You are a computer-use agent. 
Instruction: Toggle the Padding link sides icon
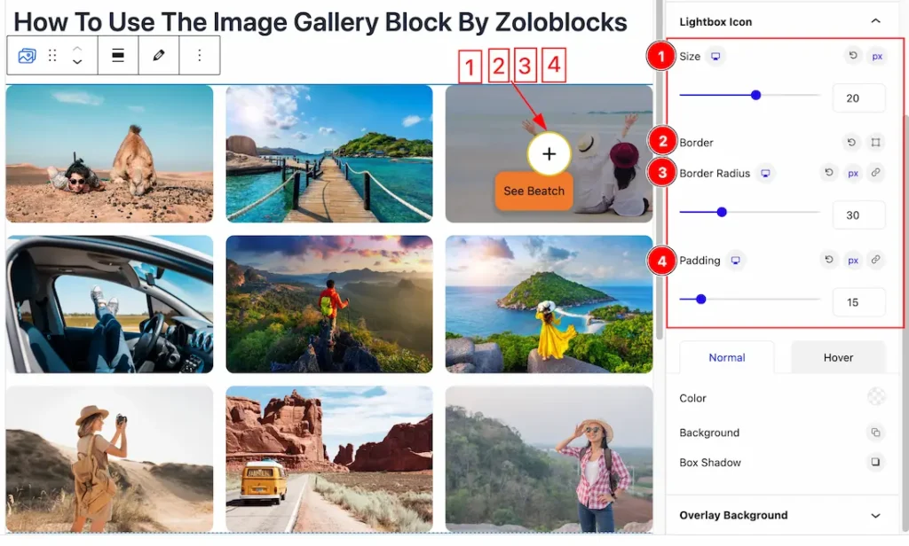coord(875,260)
